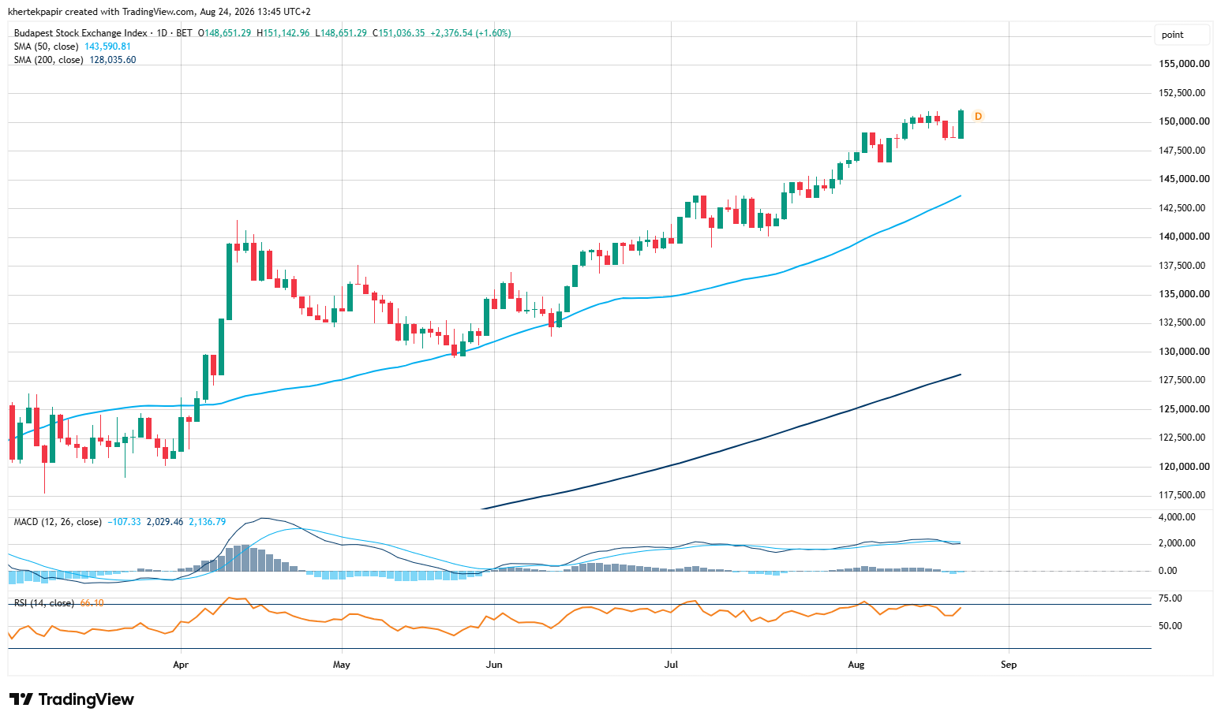
Task: Click the 135,000.00 price axis label
Action: tap(1184, 294)
